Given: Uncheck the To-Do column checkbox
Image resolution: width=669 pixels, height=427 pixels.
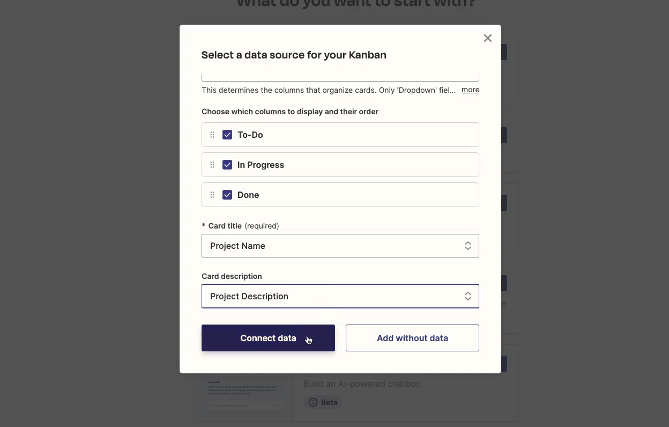Looking at the screenshot, I should point(227,135).
